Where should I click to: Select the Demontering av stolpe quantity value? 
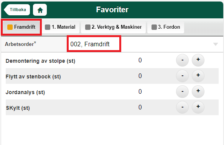pos(140,60)
